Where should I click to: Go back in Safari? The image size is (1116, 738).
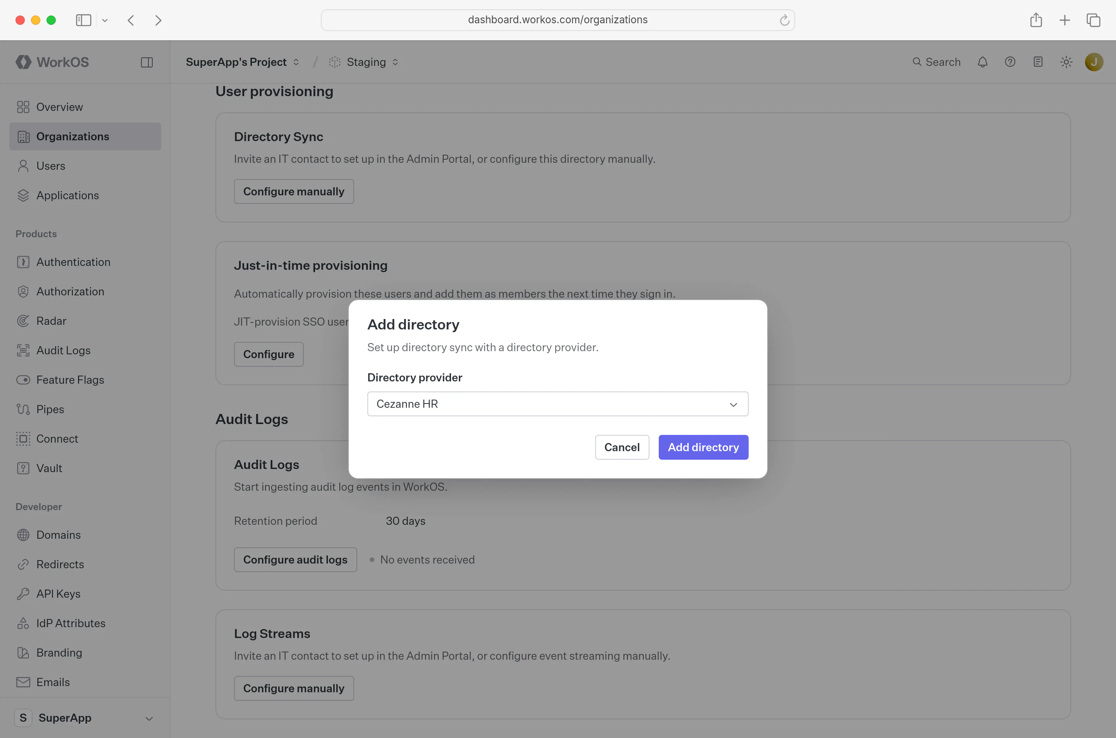(131, 20)
